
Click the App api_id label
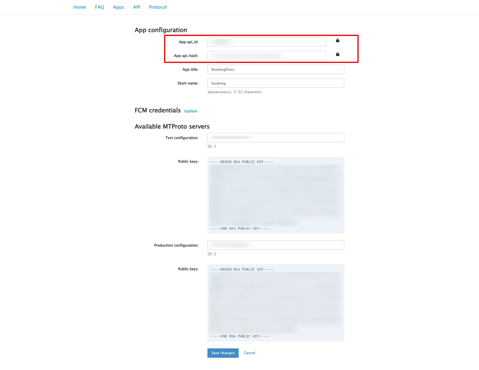click(189, 42)
